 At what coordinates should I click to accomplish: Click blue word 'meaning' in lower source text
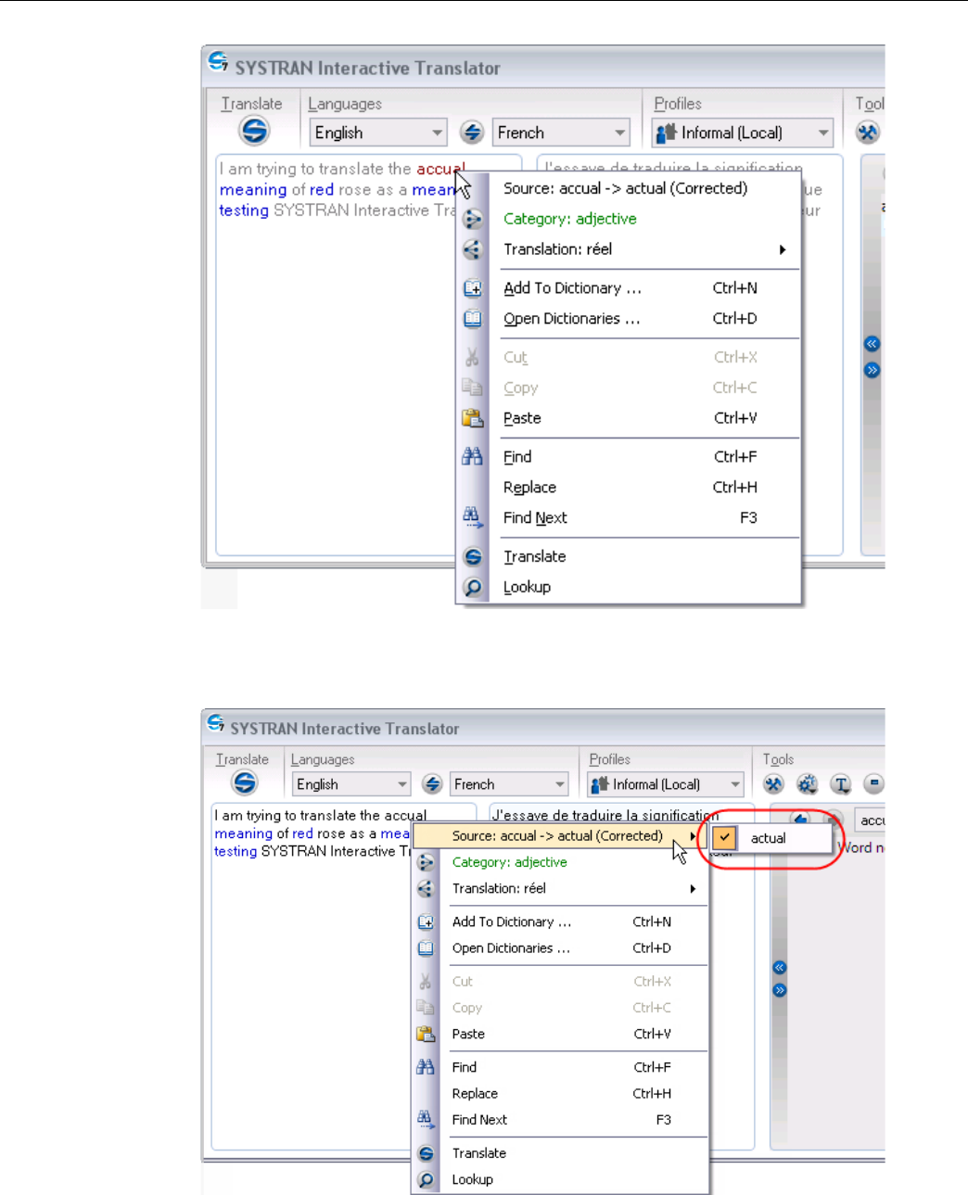click(244, 833)
